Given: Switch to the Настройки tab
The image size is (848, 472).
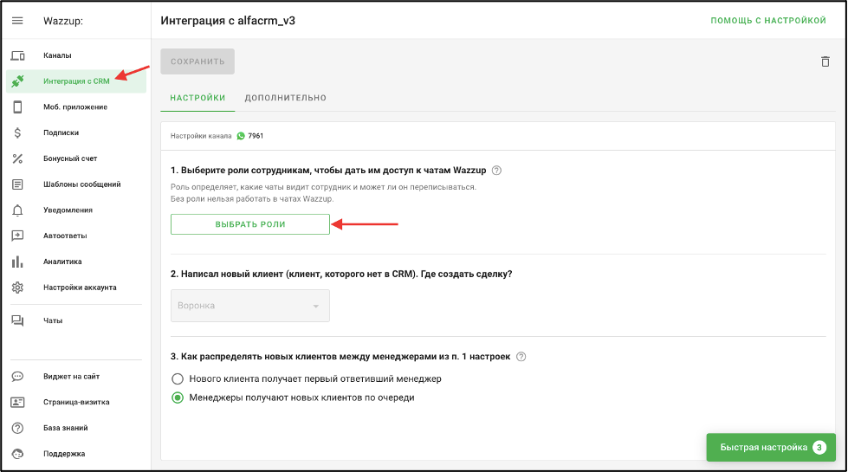Looking at the screenshot, I should tap(197, 98).
